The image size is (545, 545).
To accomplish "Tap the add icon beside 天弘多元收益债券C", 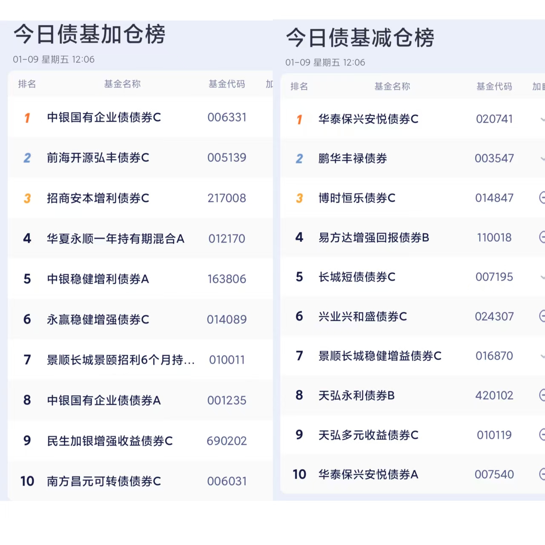I will (x=542, y=435).
